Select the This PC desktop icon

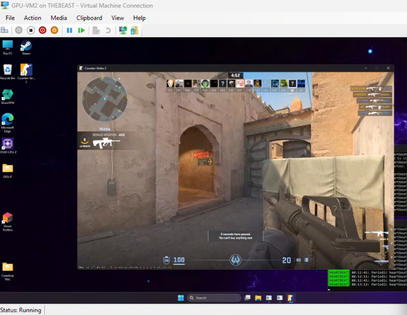coord(7,48)
